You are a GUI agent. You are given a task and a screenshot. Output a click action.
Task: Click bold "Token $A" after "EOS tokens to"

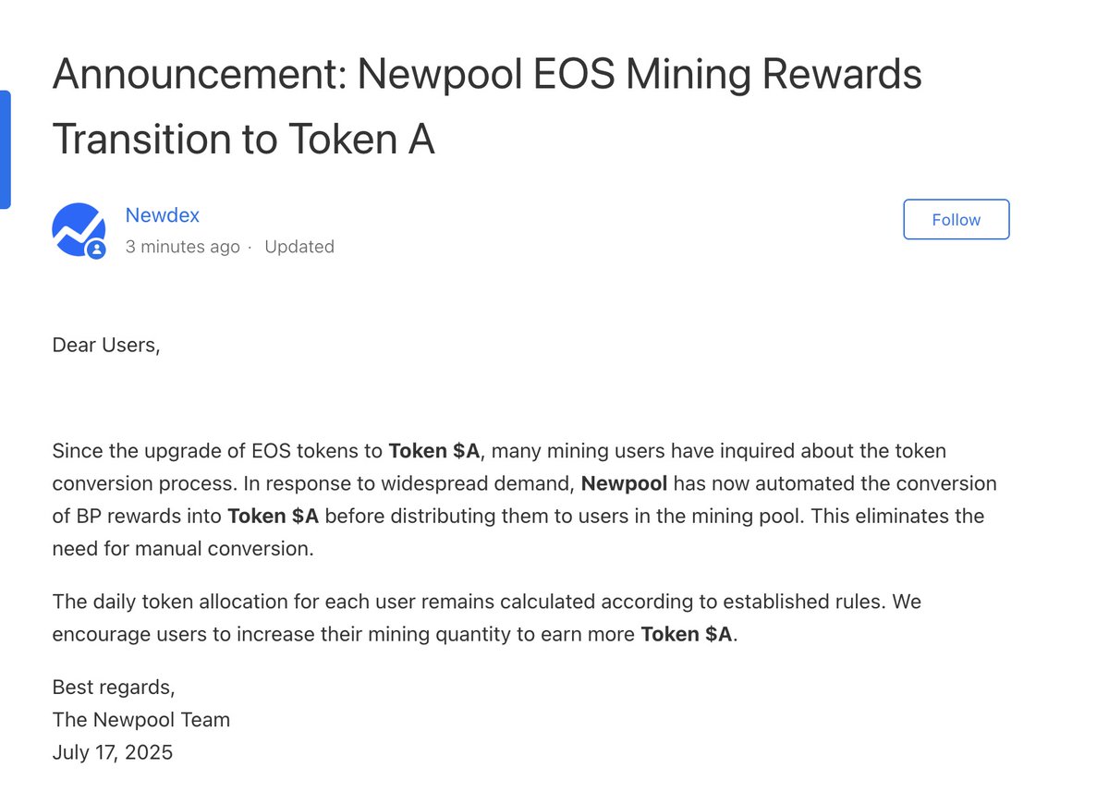(x=434, y=451)
